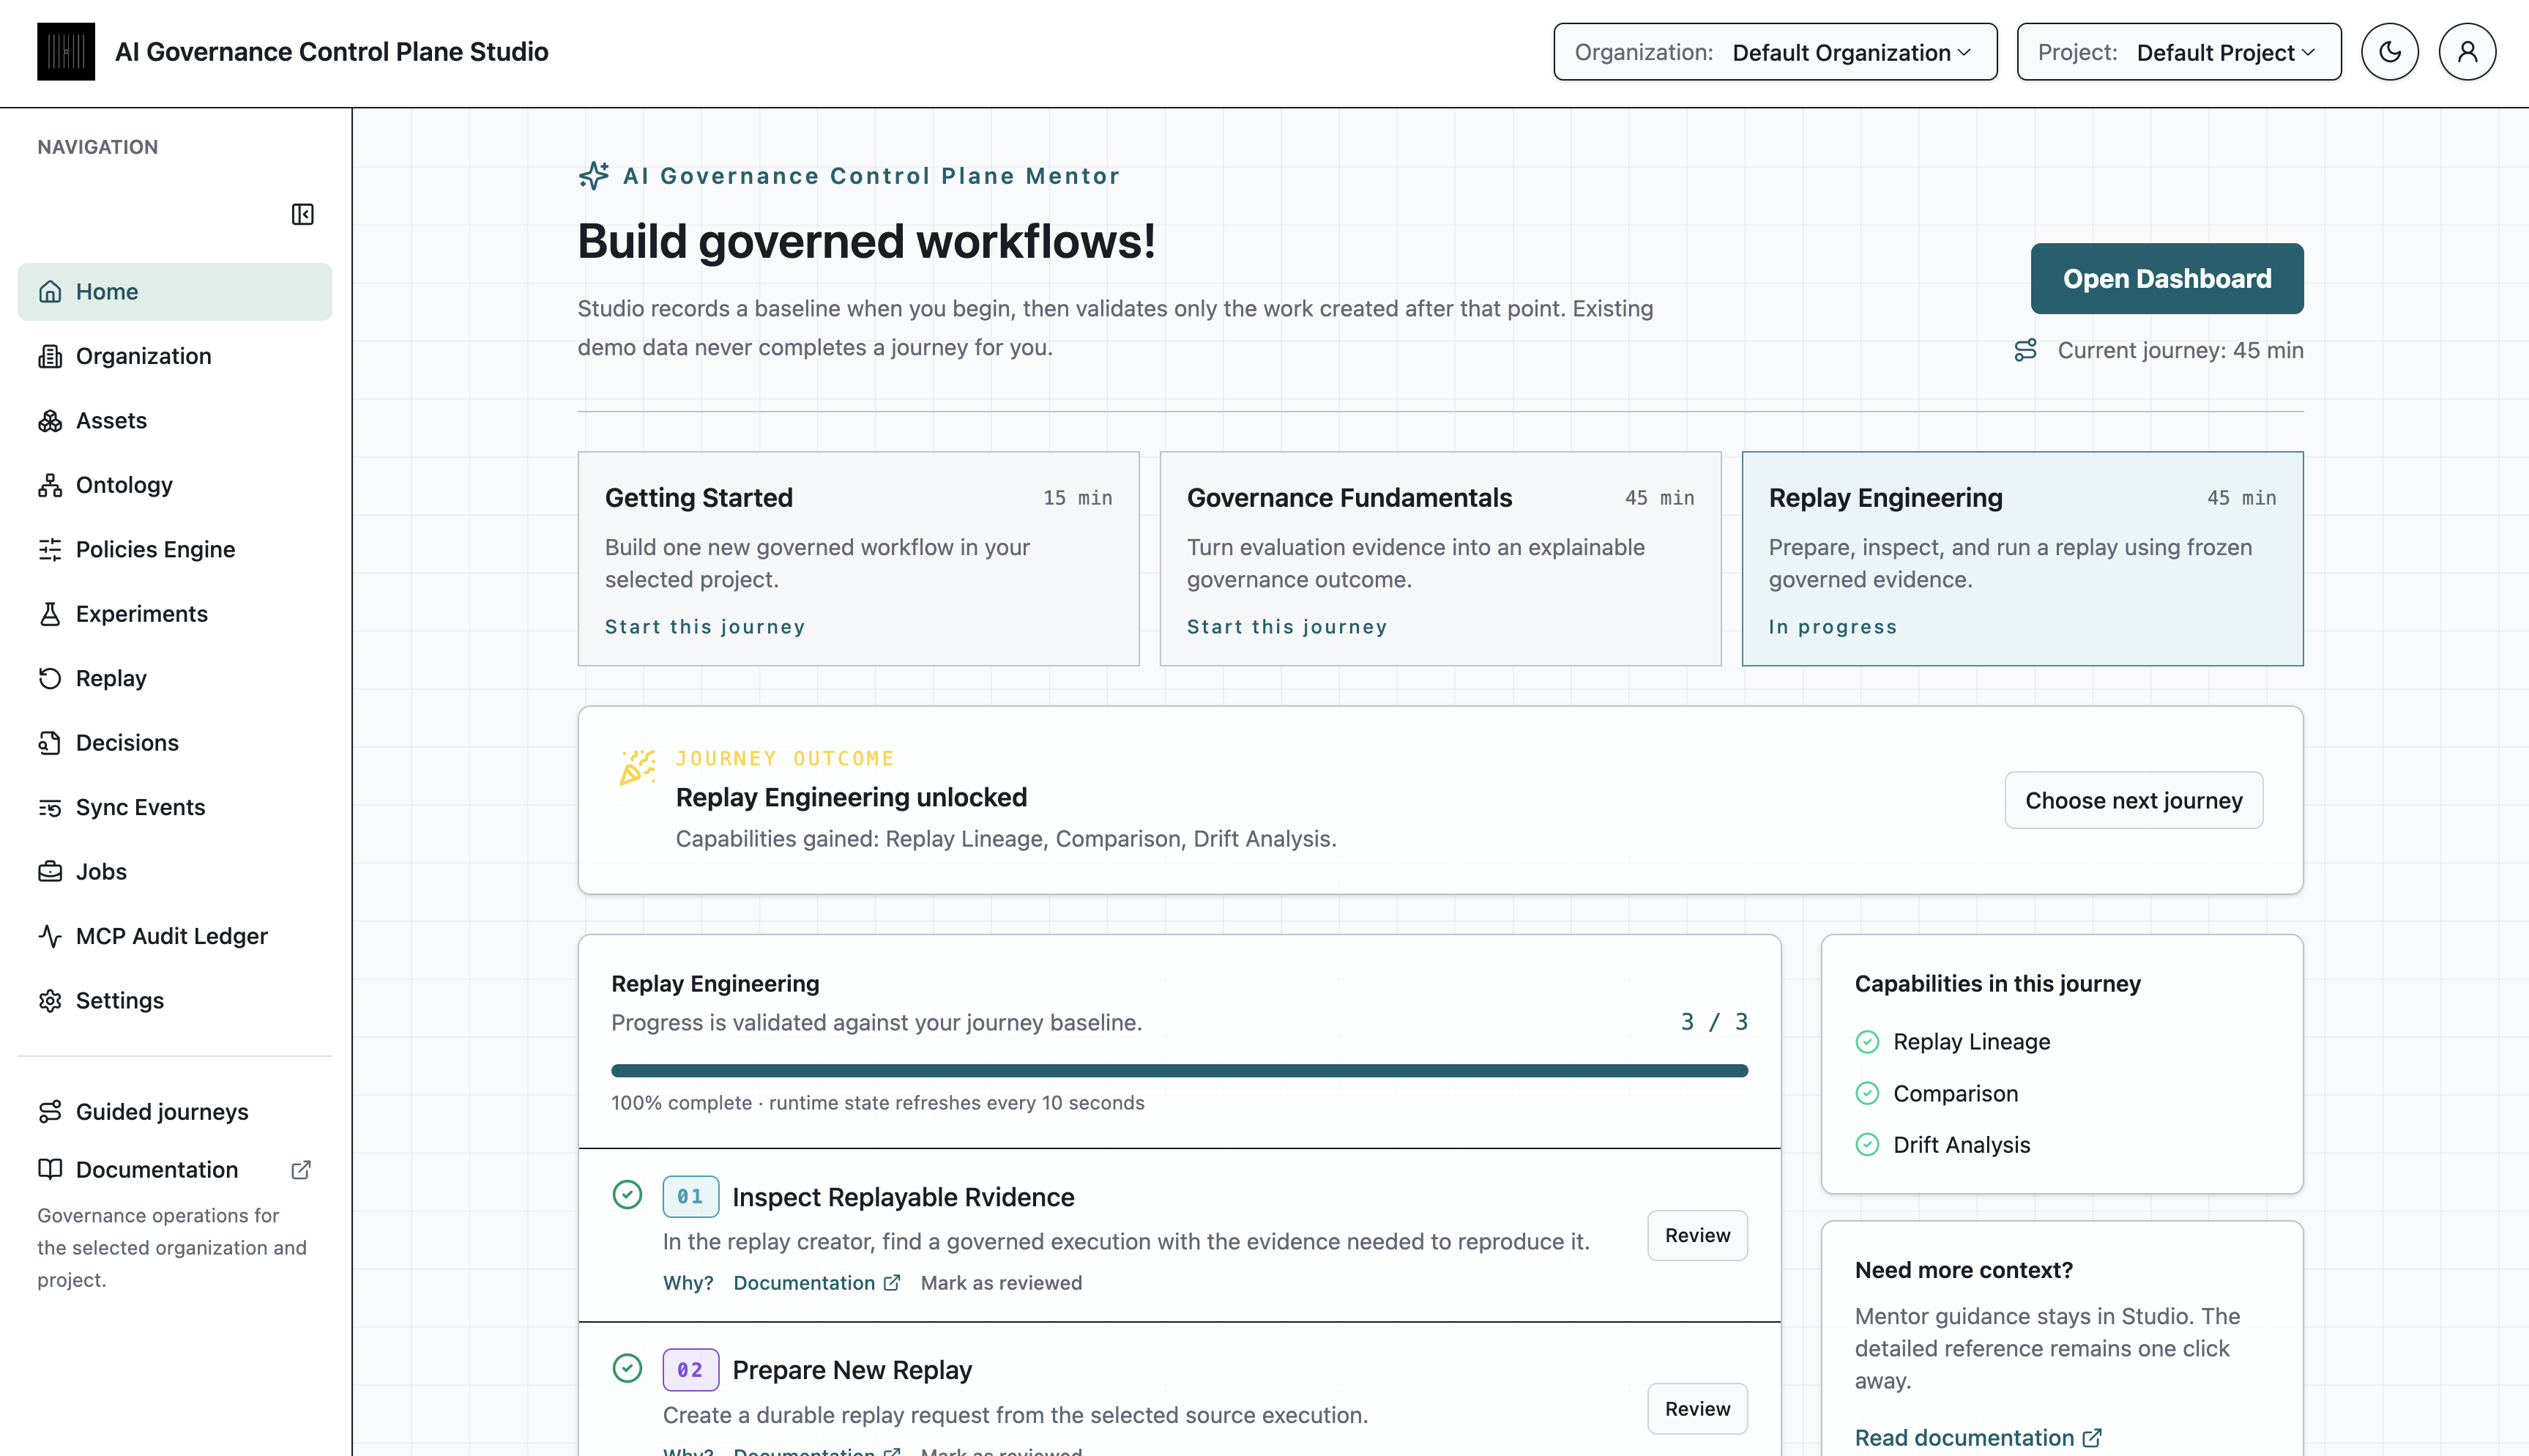Screen dimensions: 2529x1456
Task: Click the MCP Audit Ledger pulse icon
Action: click(x=50, y=936)
